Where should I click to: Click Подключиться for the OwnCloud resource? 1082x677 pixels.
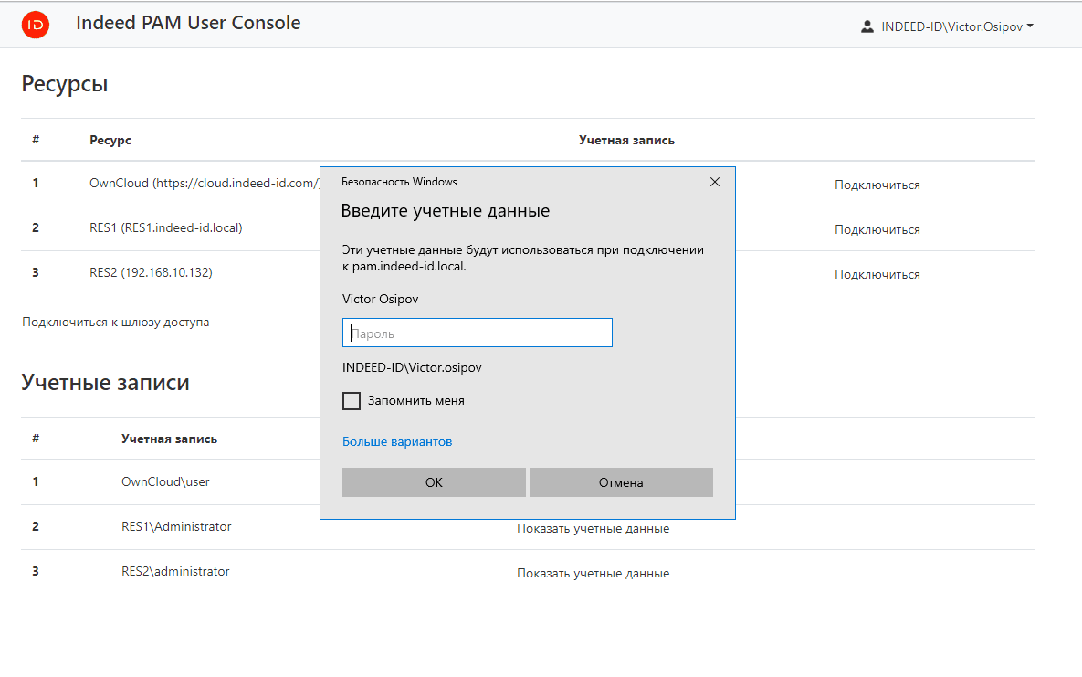[x=877, y=185]
